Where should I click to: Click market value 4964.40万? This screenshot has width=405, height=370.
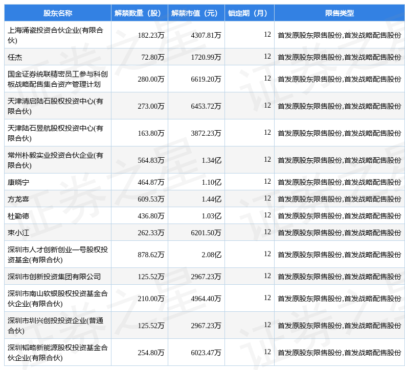tap(206, 299)
